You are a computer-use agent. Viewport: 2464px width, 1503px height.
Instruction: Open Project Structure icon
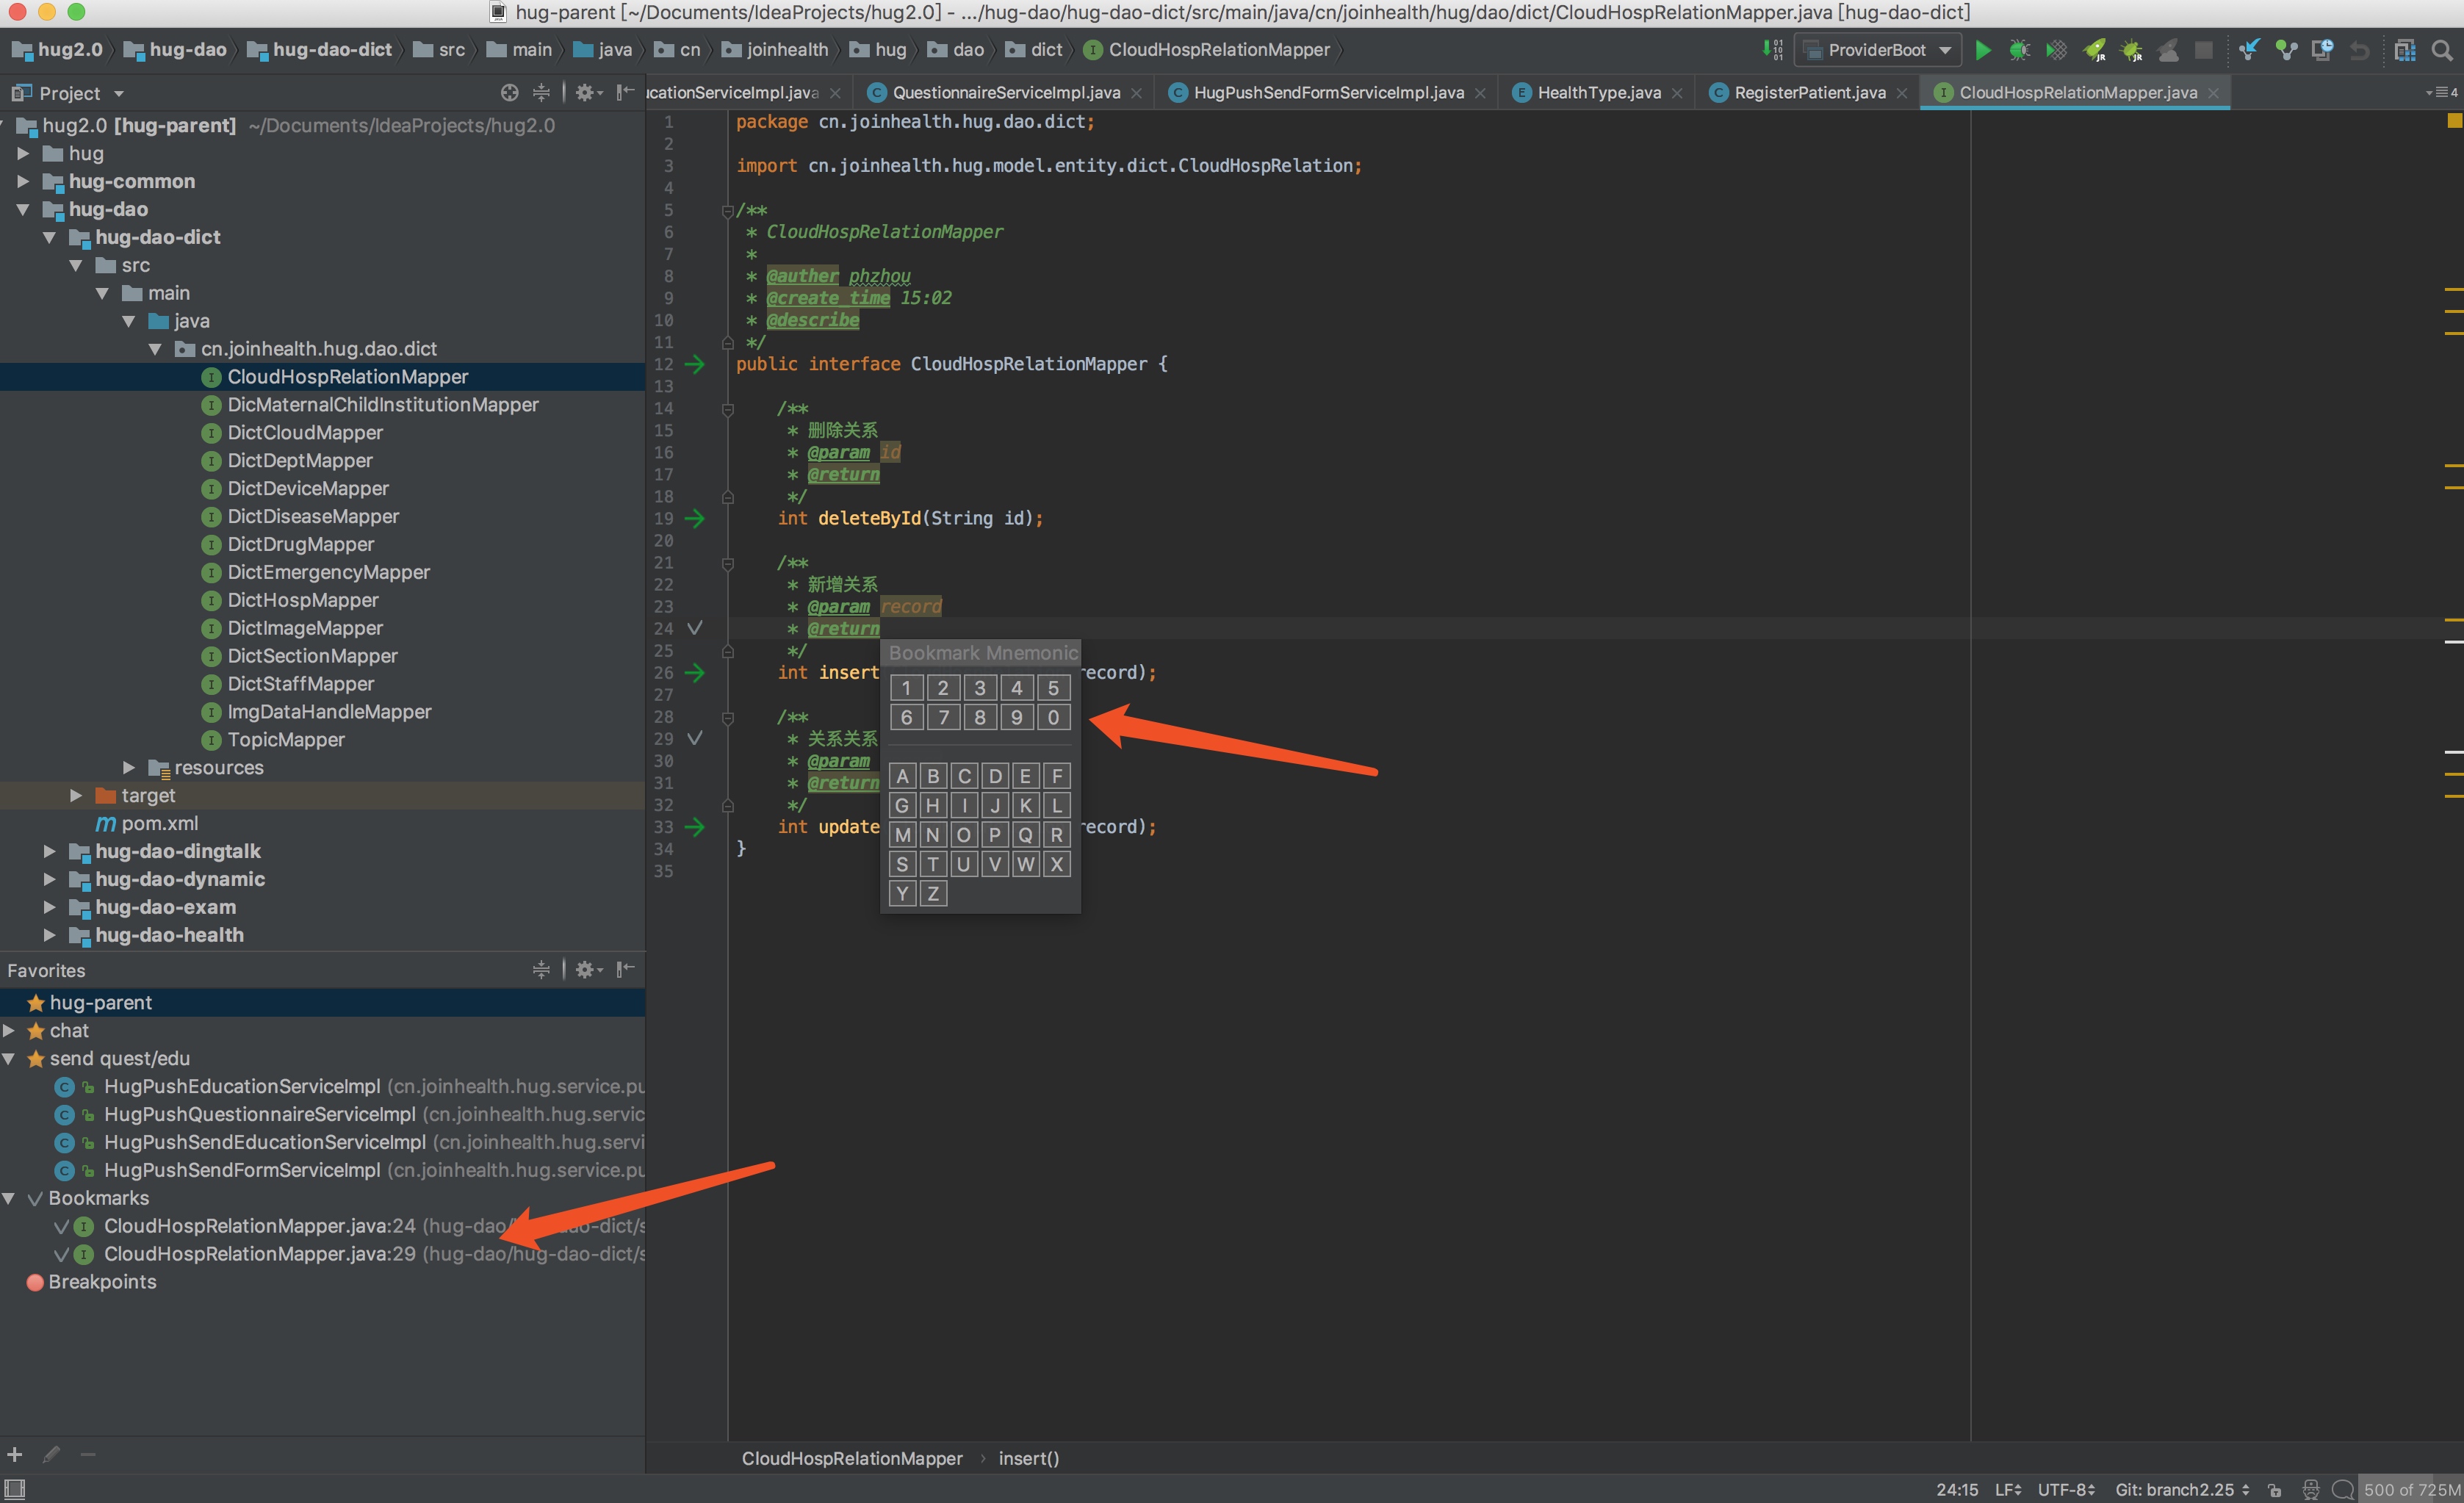point(2405,50)
